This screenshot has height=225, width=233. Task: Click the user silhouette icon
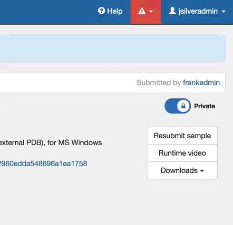[x=172, y=11]
